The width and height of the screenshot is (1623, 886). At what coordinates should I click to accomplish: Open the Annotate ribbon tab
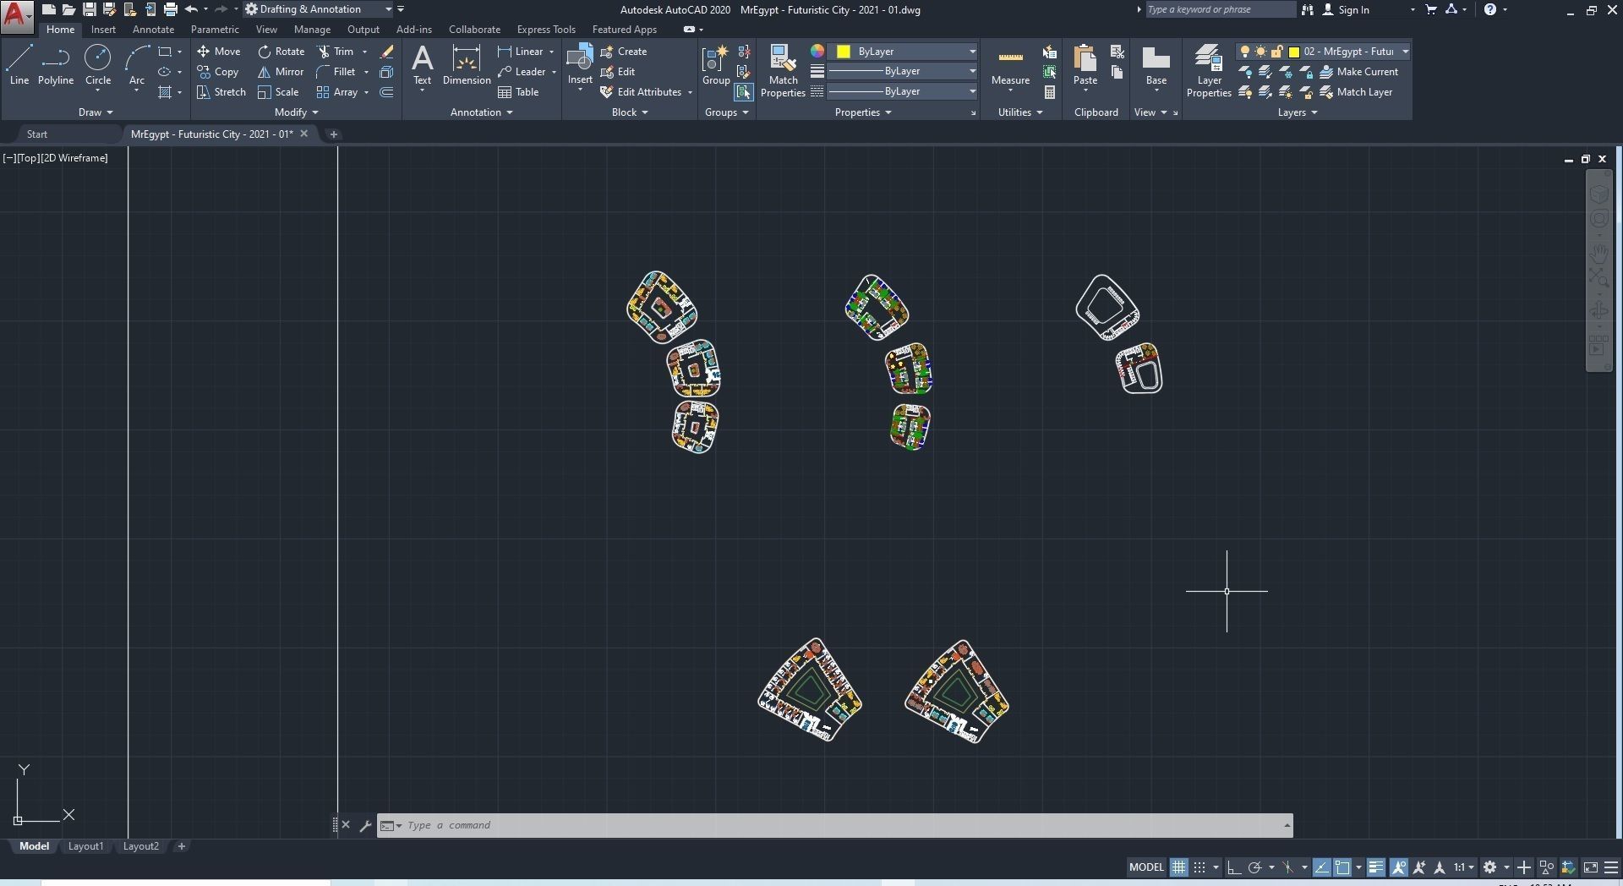(x=153, y=30)
